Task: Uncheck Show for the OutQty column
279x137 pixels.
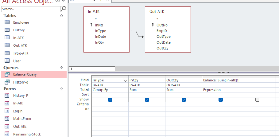Action: (184, 100)
